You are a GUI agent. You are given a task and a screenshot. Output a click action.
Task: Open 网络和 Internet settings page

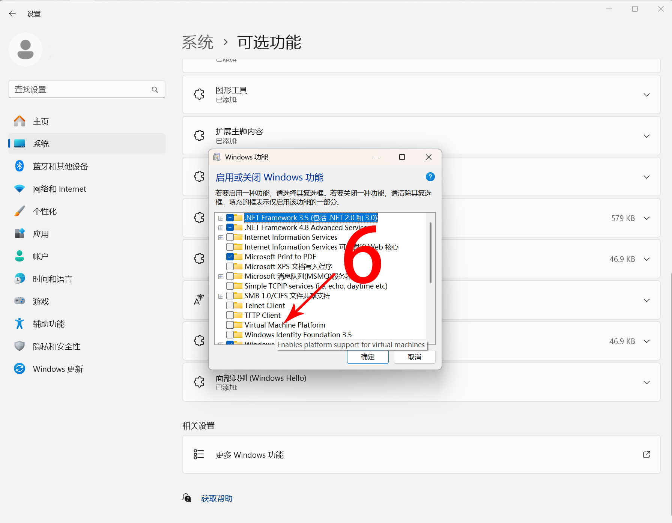(87, 189)
